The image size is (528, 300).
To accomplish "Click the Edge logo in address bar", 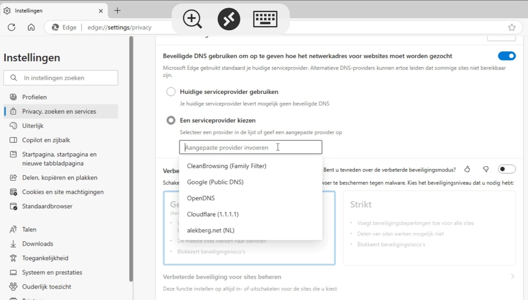I will tap(55, 27).
